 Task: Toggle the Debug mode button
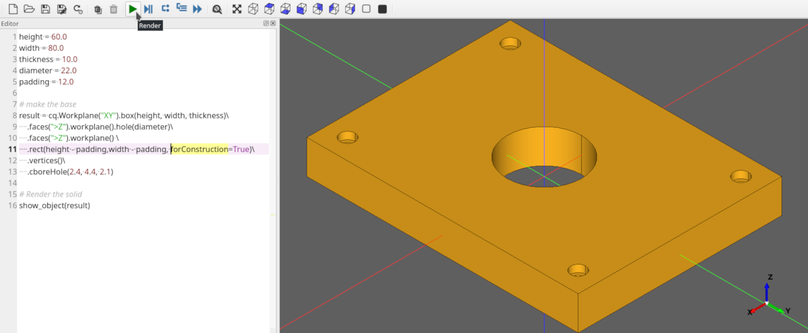148,9
